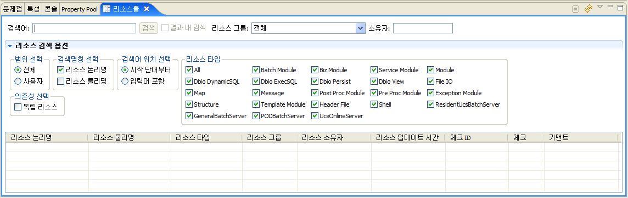
Task: Uncheck Pre Proc Module
Action: click(374, 93)
